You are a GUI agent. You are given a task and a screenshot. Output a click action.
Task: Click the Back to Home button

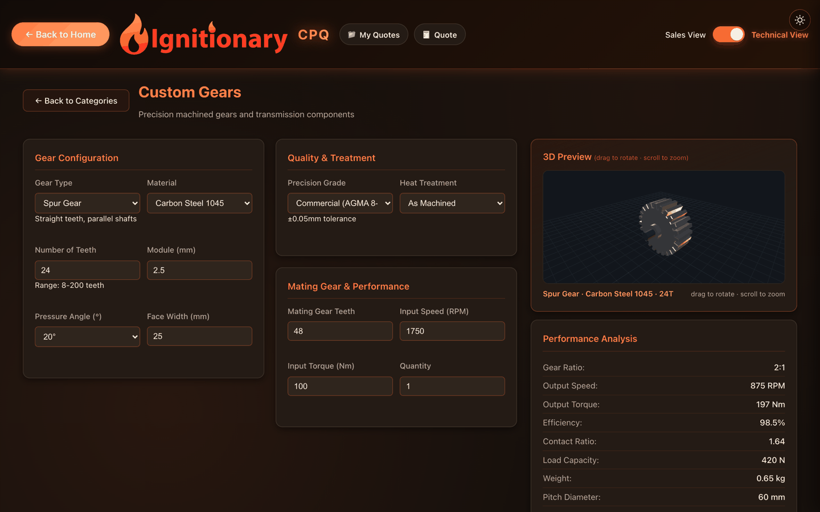pos(60,34)
